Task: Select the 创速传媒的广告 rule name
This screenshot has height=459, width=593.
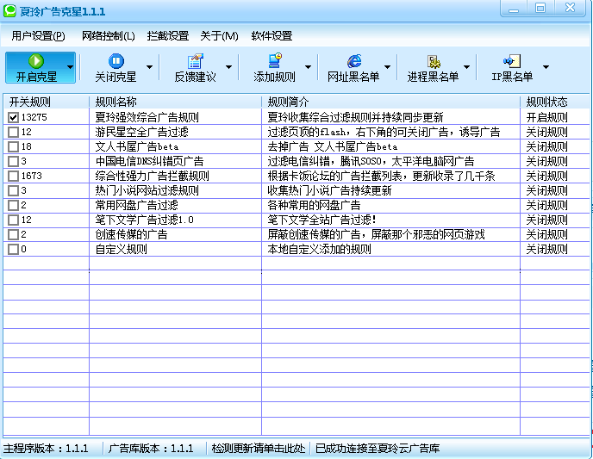Action: [x=131, y=235]
